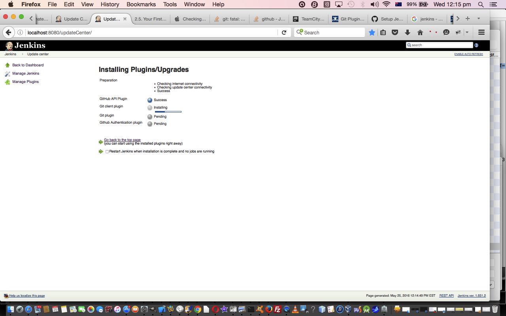Open a new tab with the plus button
Viewport: 506px width, 316px height.
click(468, 19)
